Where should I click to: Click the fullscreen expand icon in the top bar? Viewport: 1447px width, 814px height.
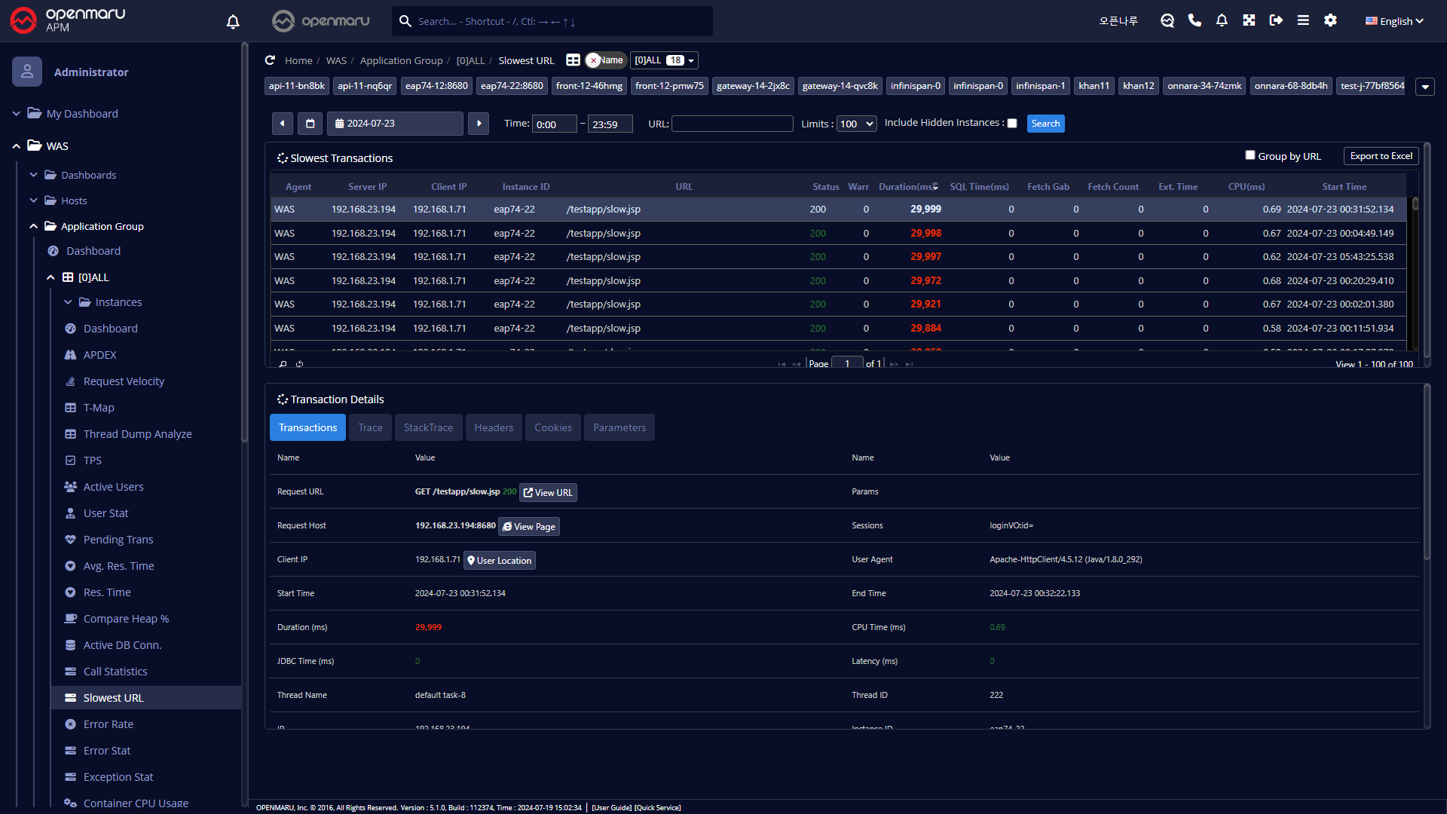coord(1249,20)
